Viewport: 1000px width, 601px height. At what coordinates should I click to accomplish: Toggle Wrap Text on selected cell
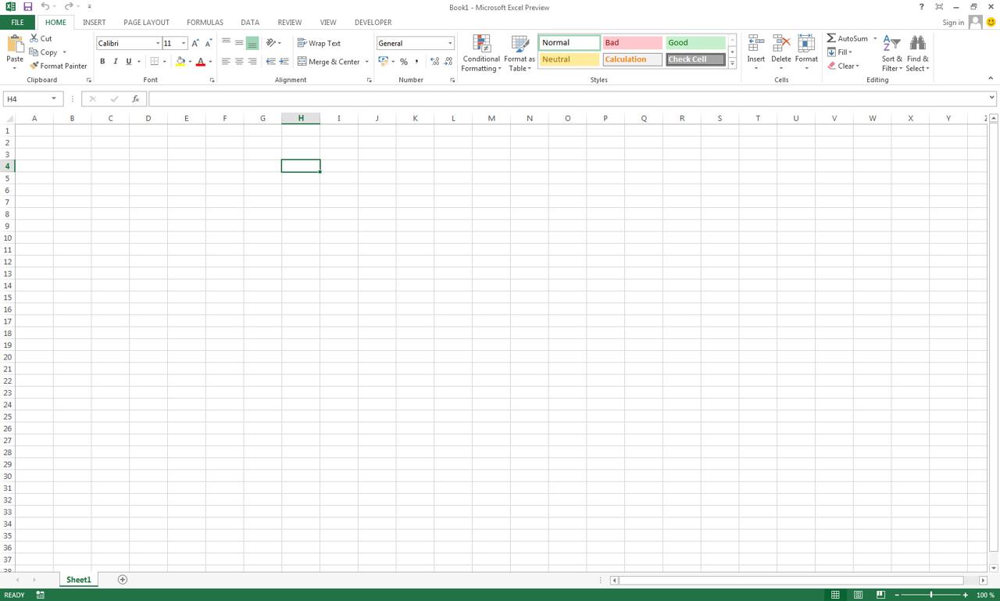click(x=319, y=44)
